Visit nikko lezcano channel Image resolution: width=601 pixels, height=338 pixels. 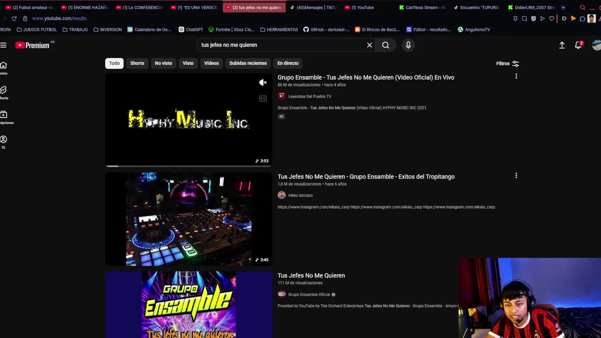300,195
